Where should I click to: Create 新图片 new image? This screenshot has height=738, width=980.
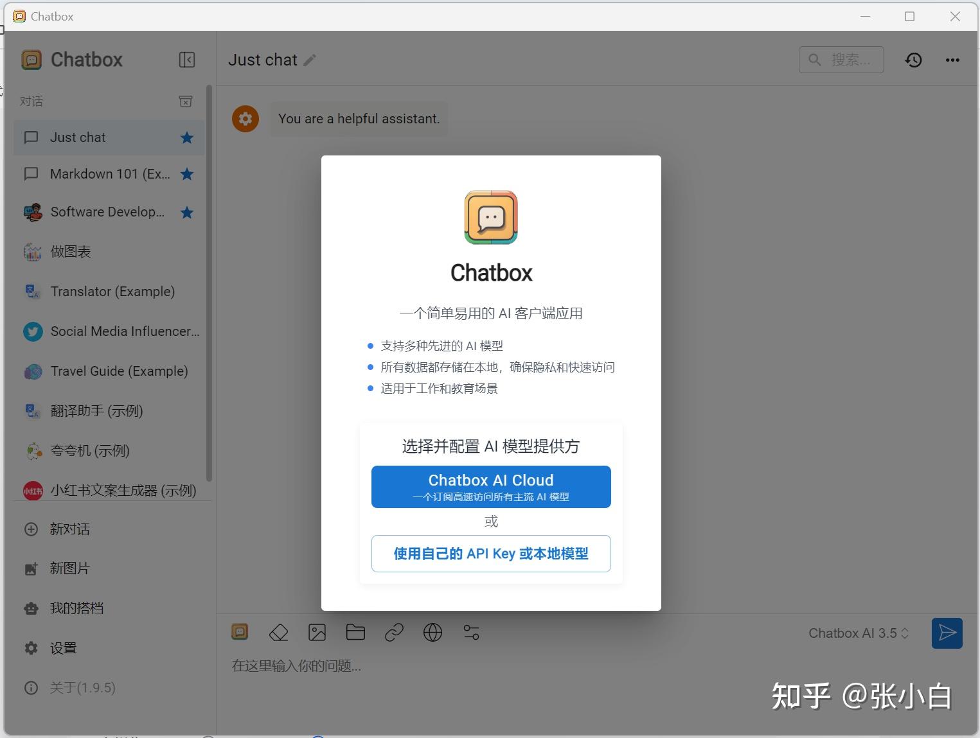click(x=109, y=568)
